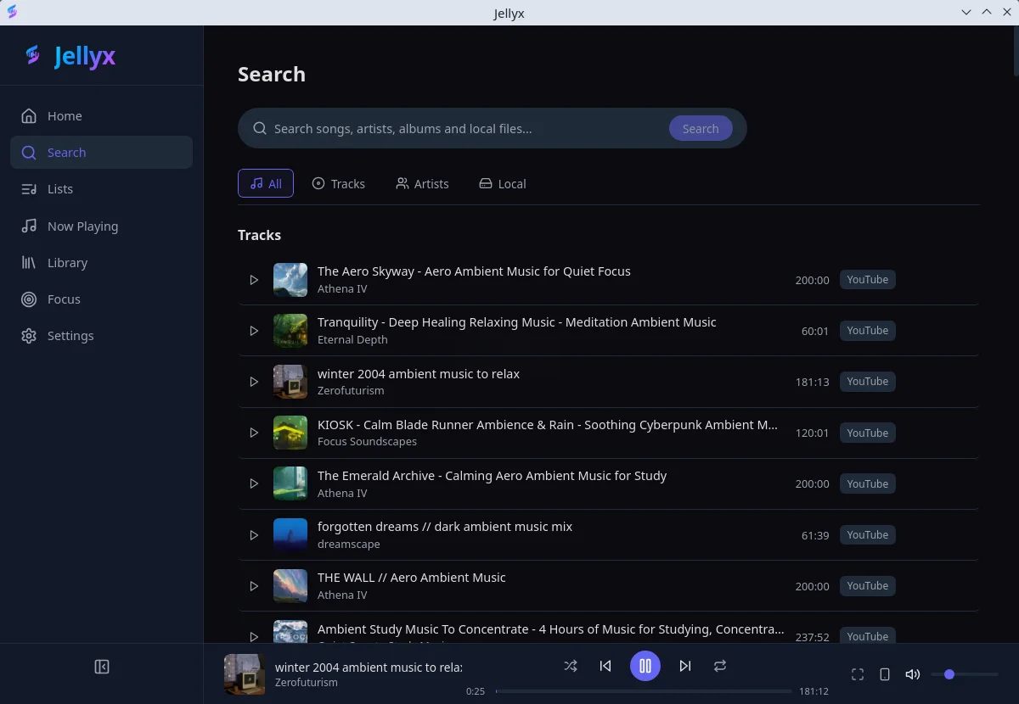Seek in the playback progress bar
The width and height of the screenshot is (1019, 704).
644,691
